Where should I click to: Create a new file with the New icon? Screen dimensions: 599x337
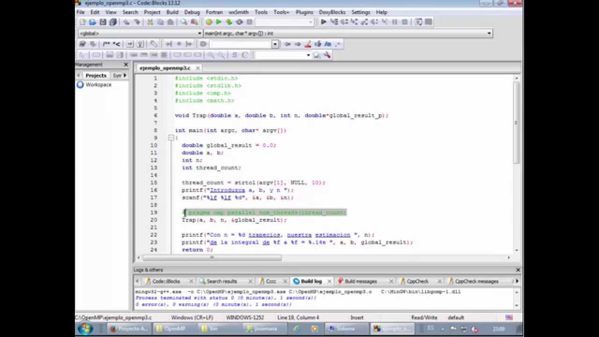(82, 22)
